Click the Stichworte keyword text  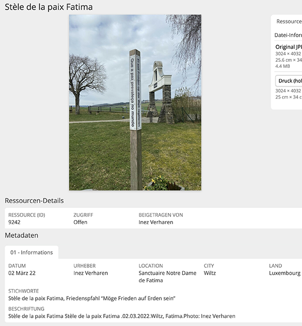(92, 298)
